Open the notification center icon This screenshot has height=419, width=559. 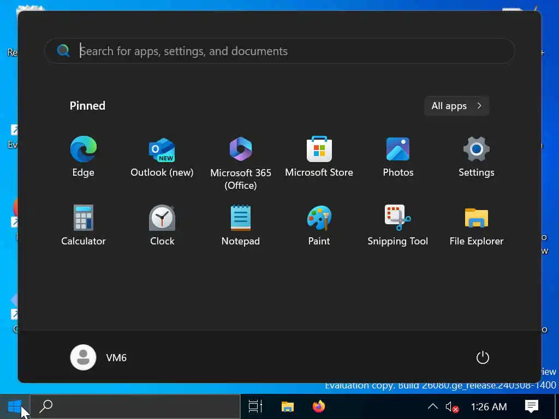[532, 406]
